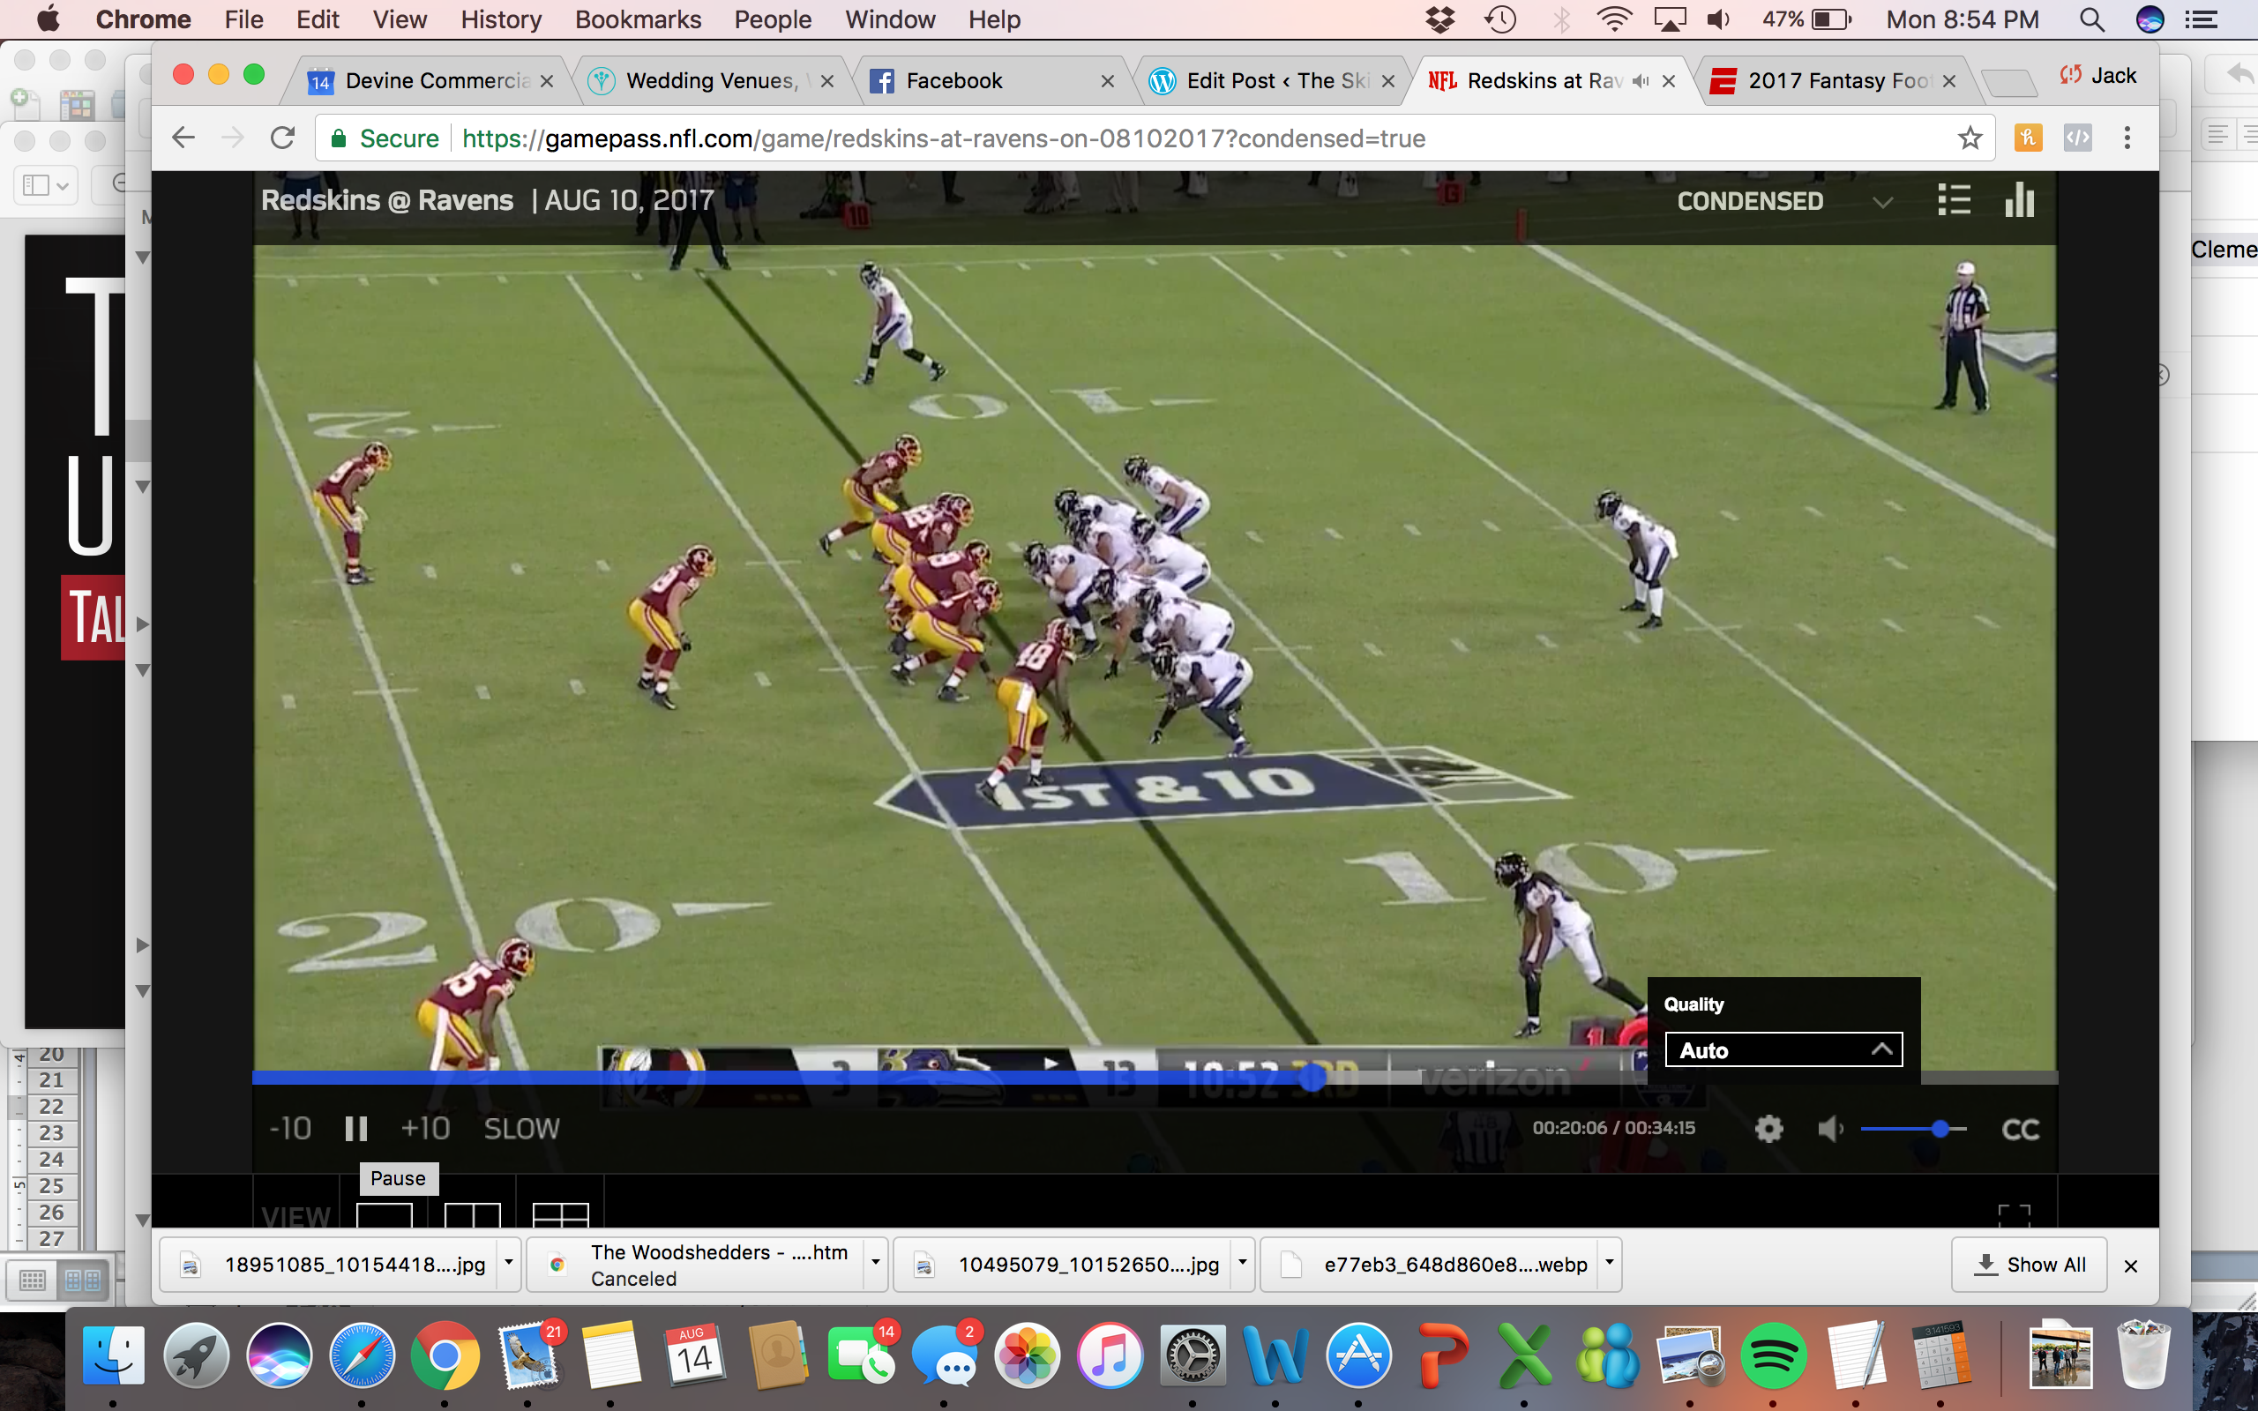The width and height of the screenshot is (2258, 1411).
Task: Expand options for The Woodshedders download
Action: tap(875, 1264)
